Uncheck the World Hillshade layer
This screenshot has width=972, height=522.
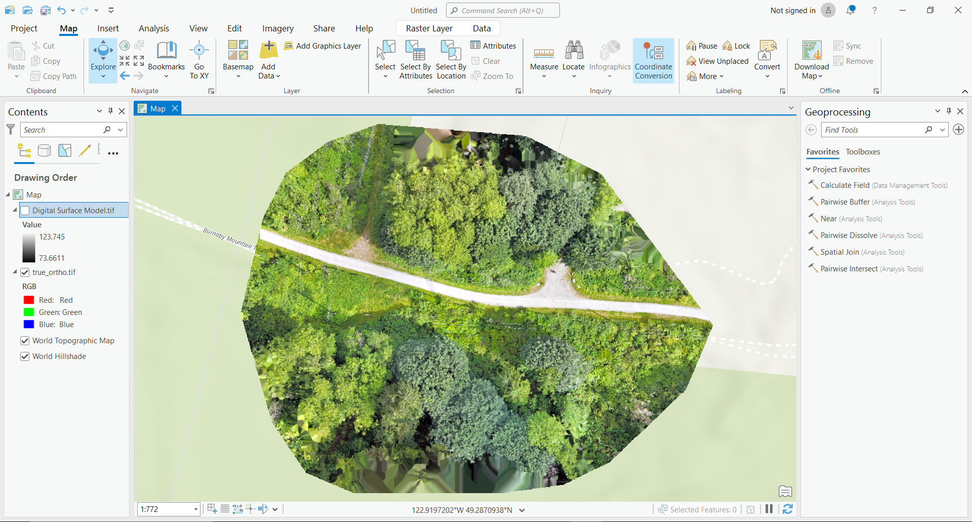25,356
